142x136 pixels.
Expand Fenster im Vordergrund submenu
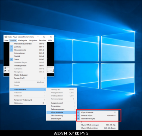(28, 100)
